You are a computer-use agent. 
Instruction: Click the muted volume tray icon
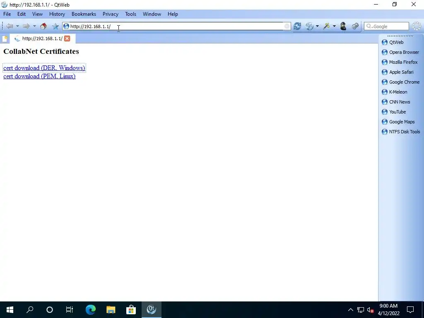(370, 310)
